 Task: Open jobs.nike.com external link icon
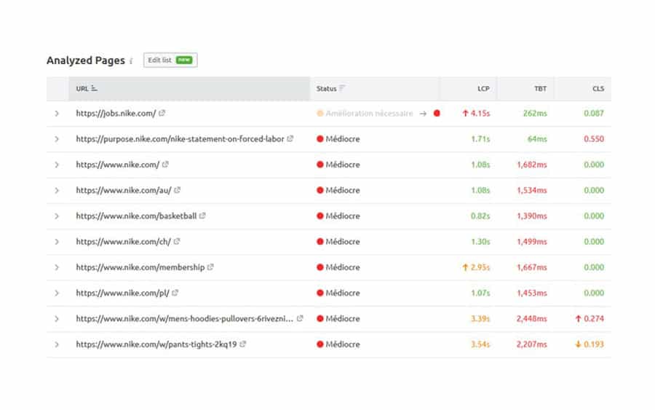(x=162, y=113)
